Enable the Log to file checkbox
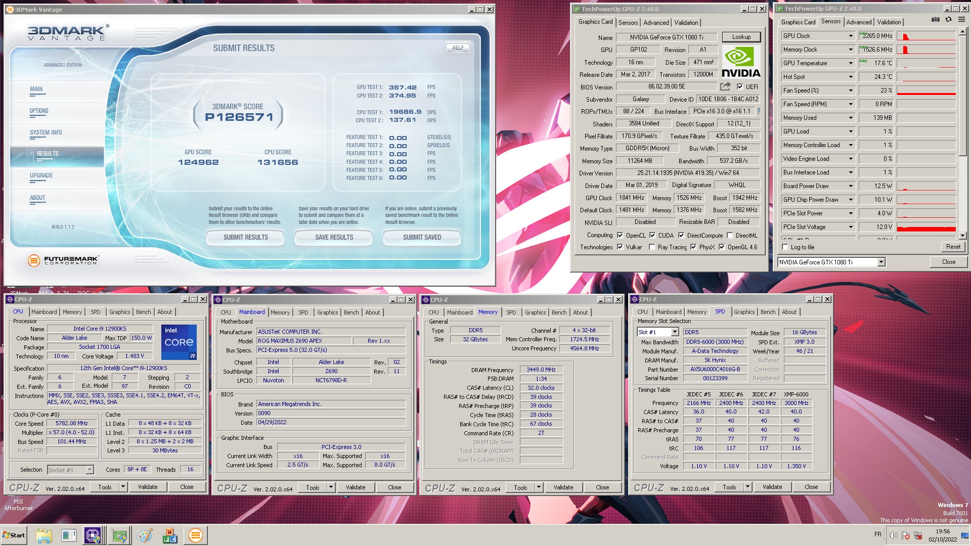Screen dimensions: 971x546 tap(785, 247)
